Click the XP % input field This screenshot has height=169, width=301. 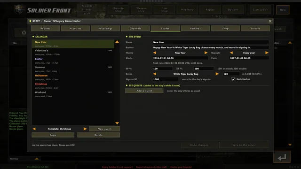pos(204,69)
